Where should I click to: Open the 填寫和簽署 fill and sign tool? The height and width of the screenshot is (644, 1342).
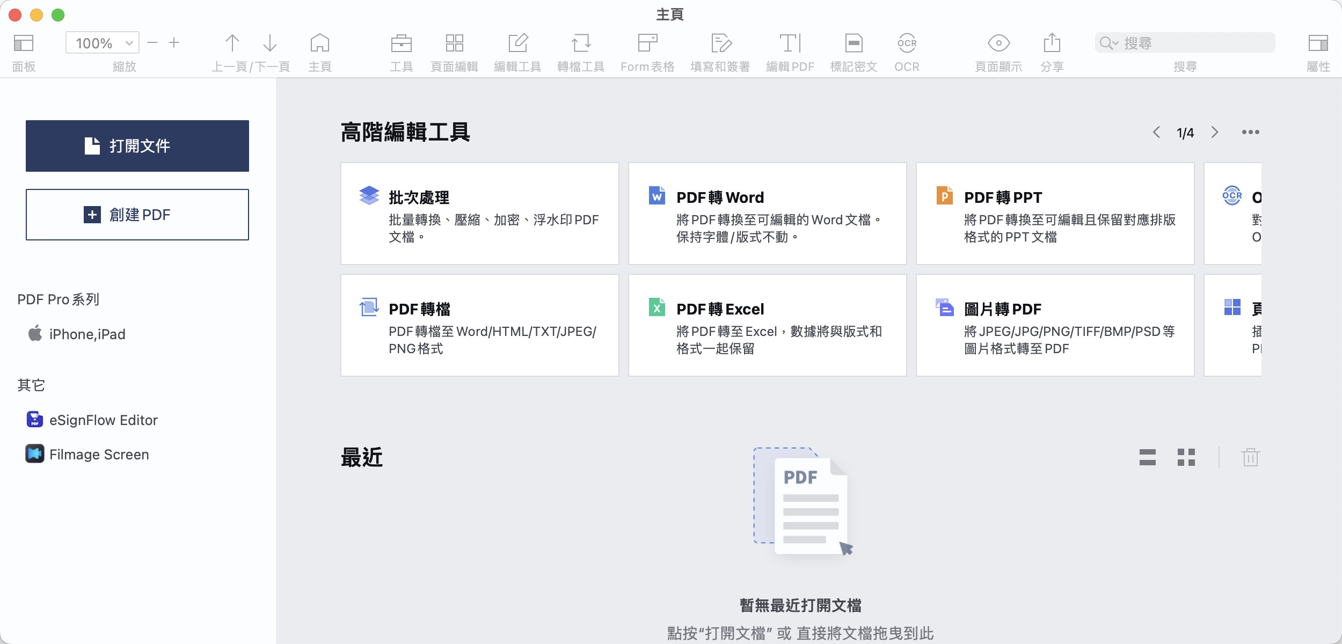click(721, 43)
